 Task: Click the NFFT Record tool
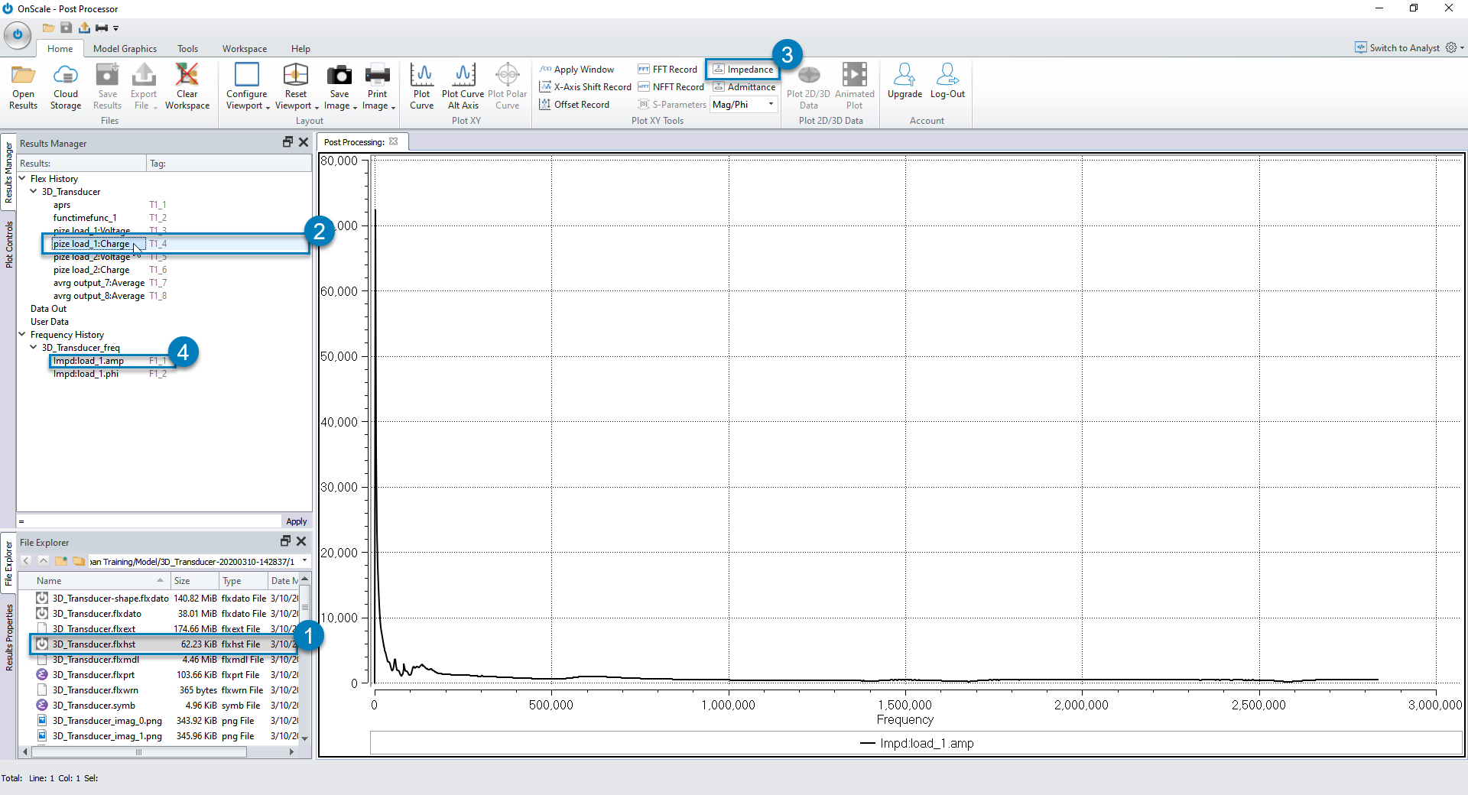pos(671,87)
